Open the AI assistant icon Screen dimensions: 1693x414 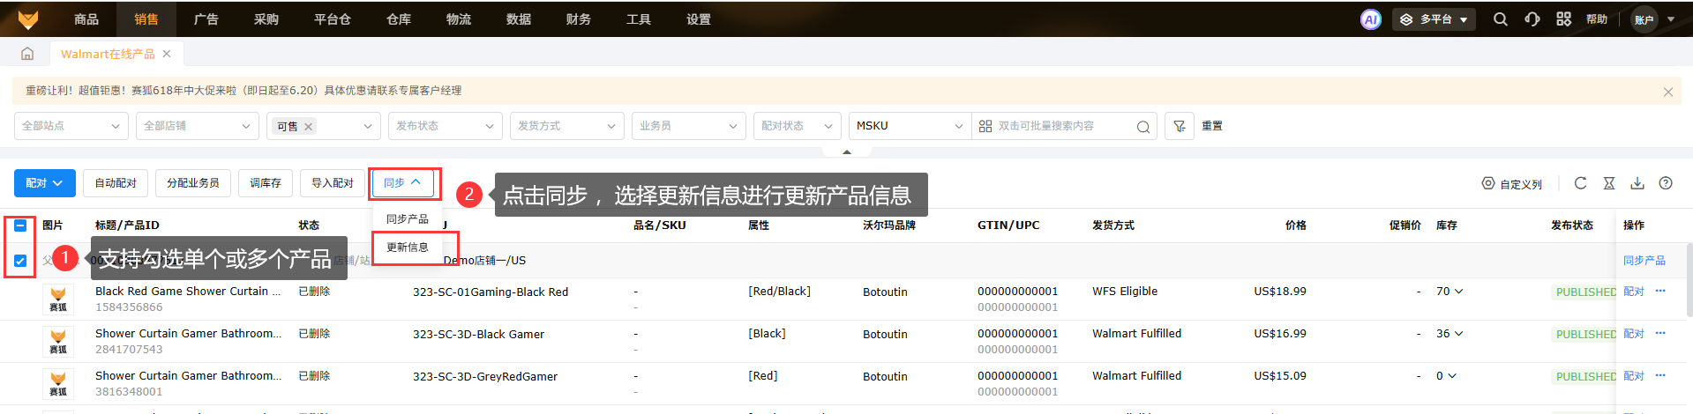pos(1370,19)
